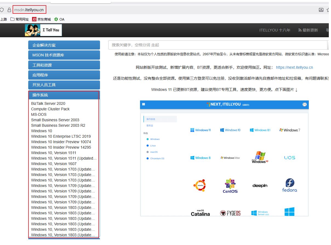Click the fedora logo in image
331x245 pixels.
[289, 185]
